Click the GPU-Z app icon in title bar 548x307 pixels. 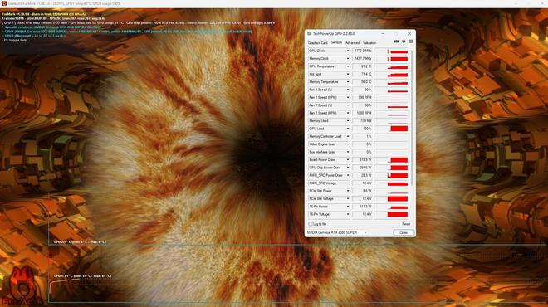tap(310, 33)
